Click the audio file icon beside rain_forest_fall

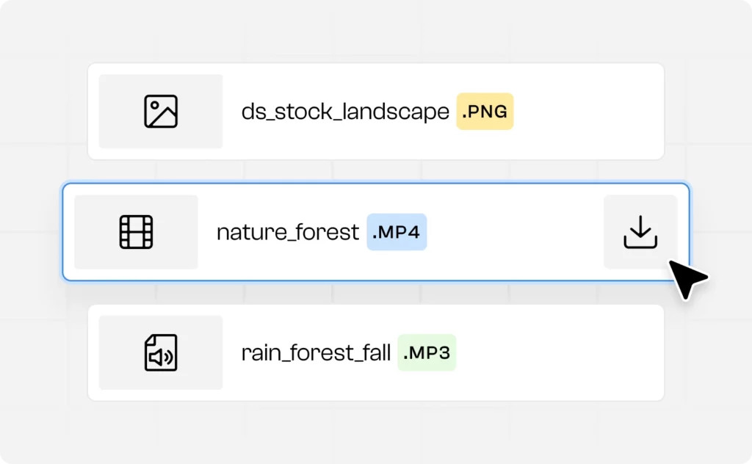[x=161, y=353]
